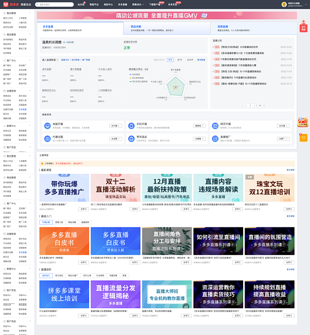Click the user avatar in the header

tap(284, 5)
